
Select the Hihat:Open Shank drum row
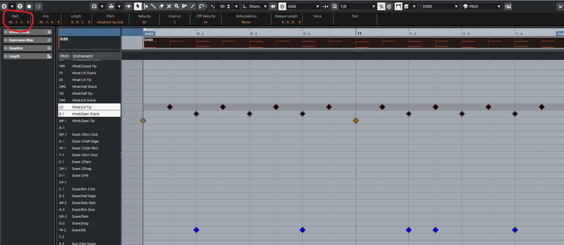tap(89, 114)
